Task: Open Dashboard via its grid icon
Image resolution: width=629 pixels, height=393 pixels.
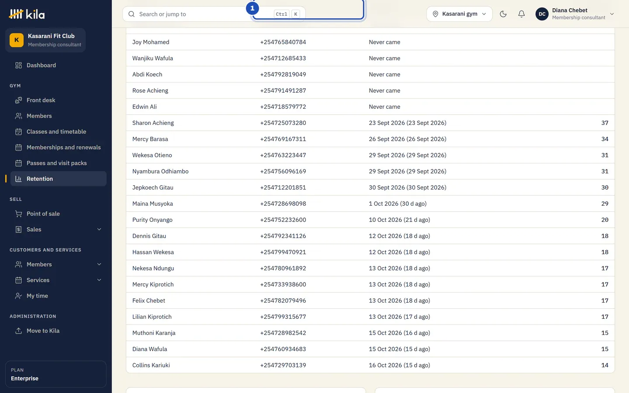Action: (x=18, y=65)
